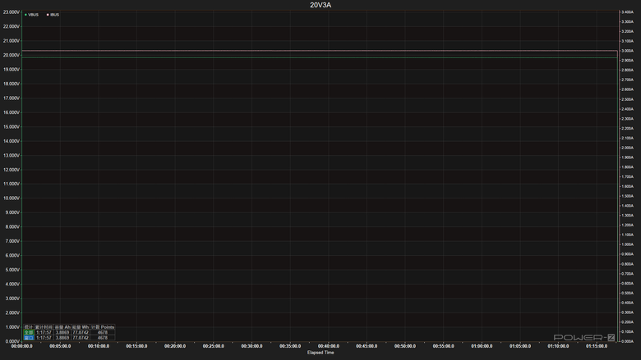Click 77.0742 in the 全部 row
This screenshot has height=360, width=641.
[81, 332]
